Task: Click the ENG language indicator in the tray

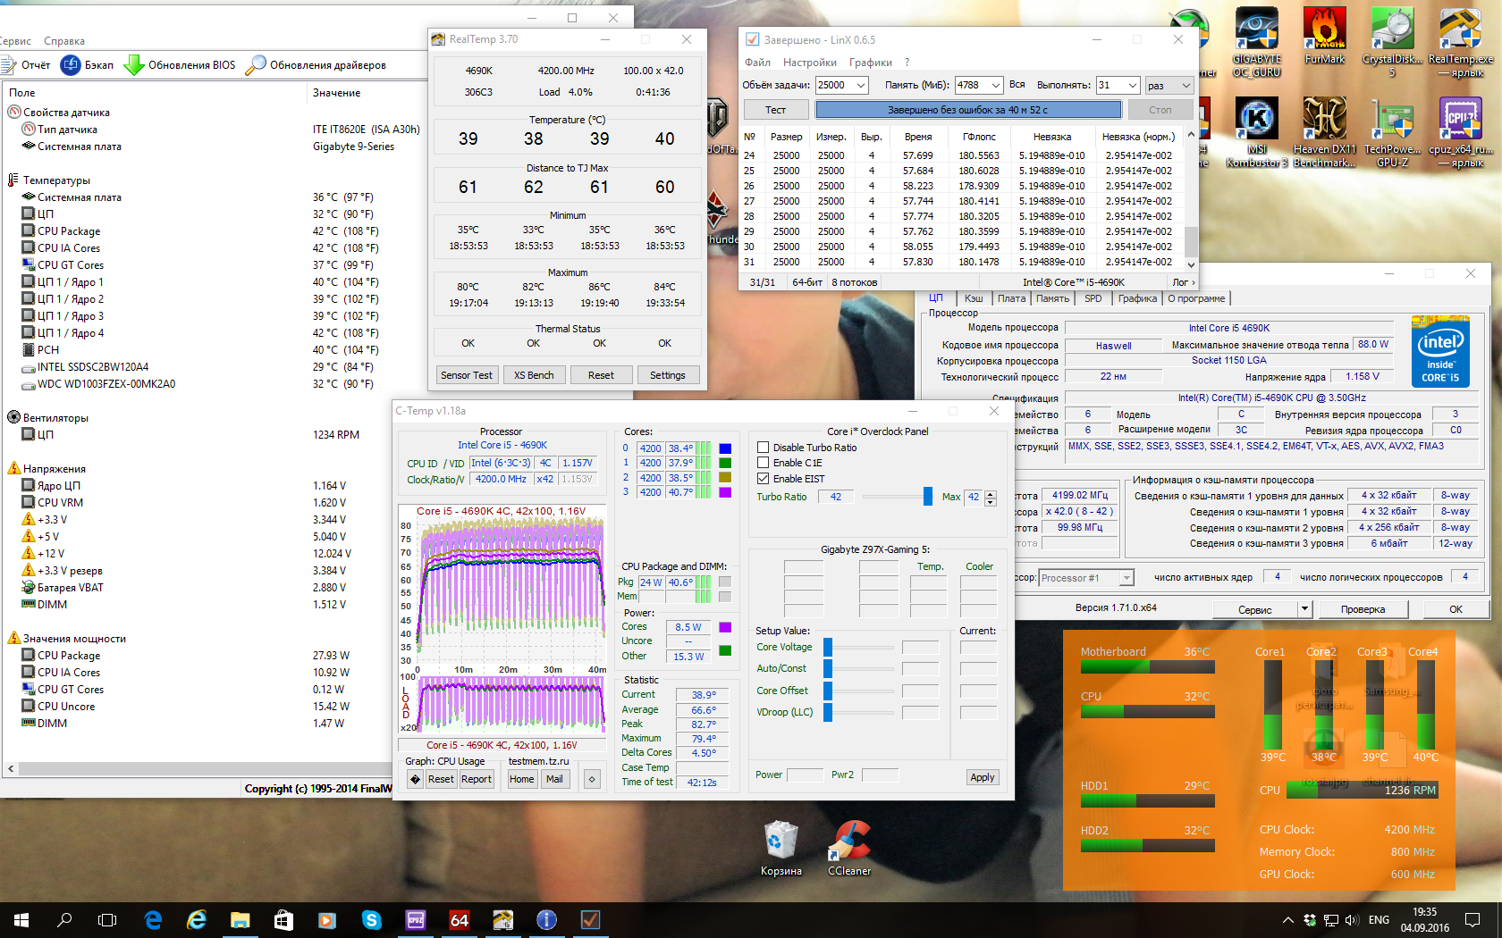Action: [x=1379, y=919]
